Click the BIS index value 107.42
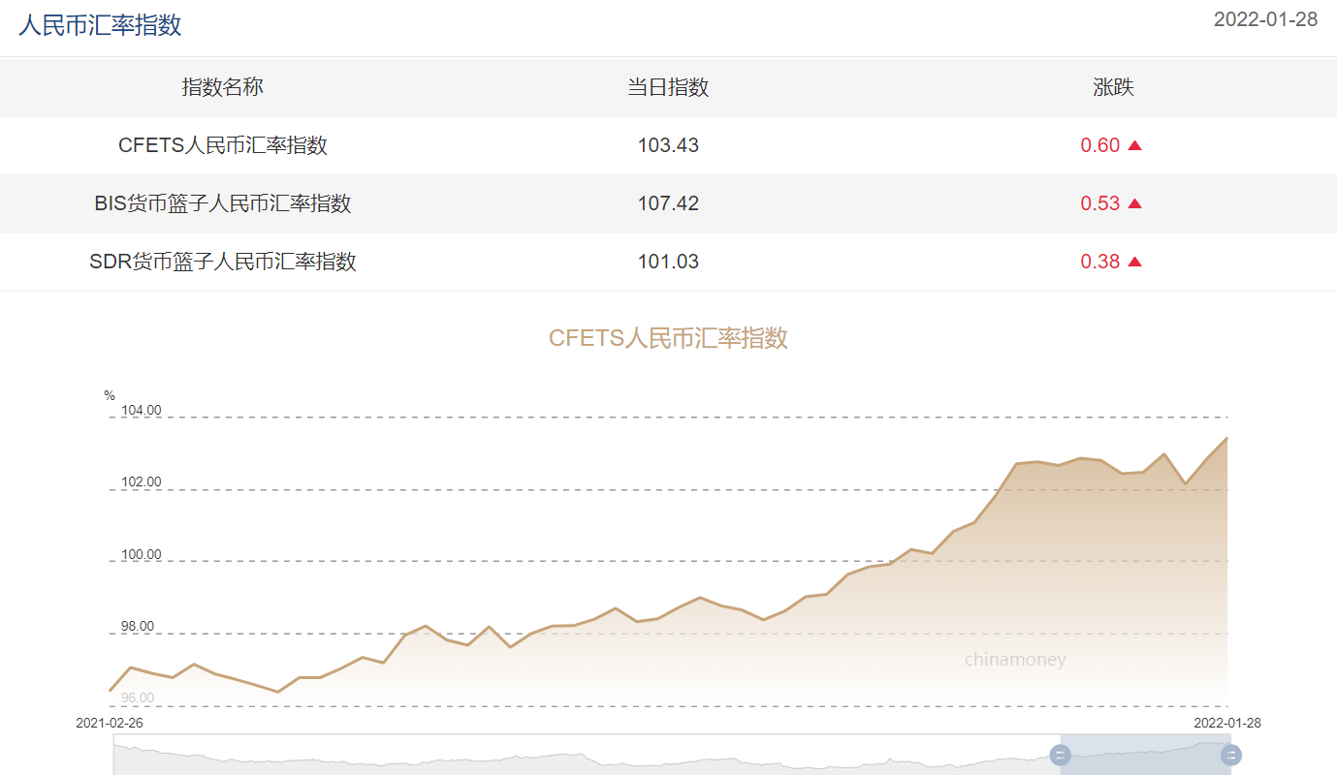Viewport: 1337px width, 775px height. [668, 203]
